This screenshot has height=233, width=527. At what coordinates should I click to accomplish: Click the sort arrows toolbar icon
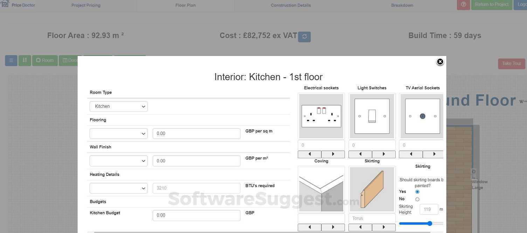coord(25,60)
